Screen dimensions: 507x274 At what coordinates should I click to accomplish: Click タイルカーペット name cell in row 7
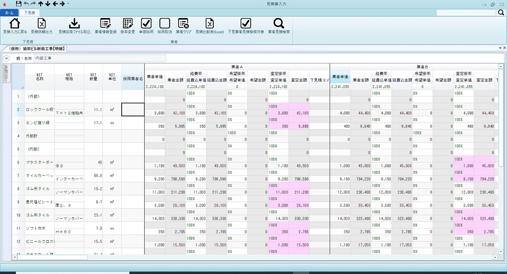(x=40, y=176)
